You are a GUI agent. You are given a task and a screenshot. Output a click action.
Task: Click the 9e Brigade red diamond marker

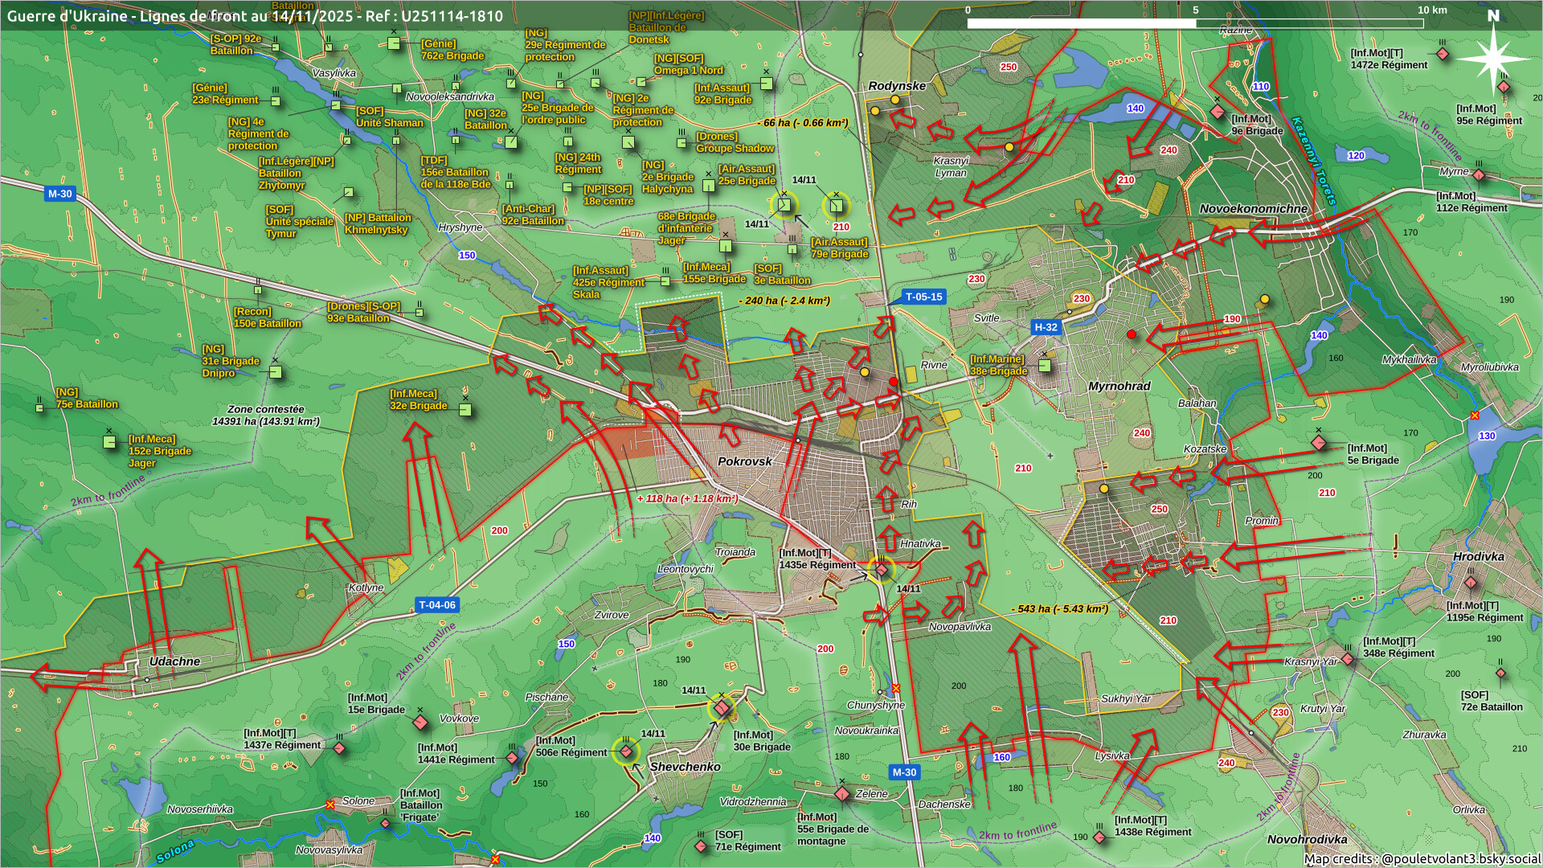tap(1218, 112)
